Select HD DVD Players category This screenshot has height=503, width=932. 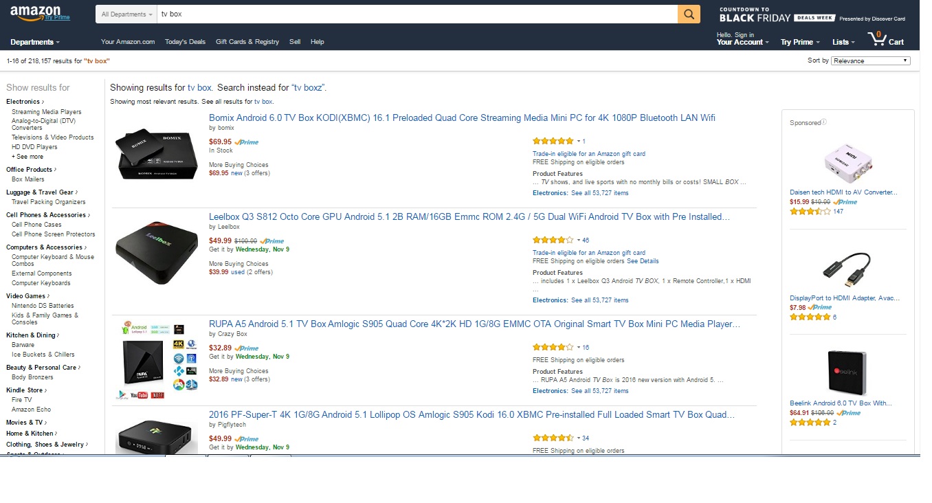click(34, 147)
